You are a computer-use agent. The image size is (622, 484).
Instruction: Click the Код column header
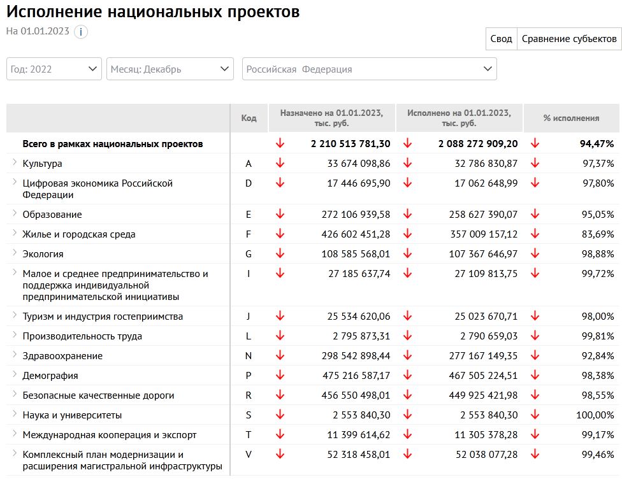pos(249,118)
